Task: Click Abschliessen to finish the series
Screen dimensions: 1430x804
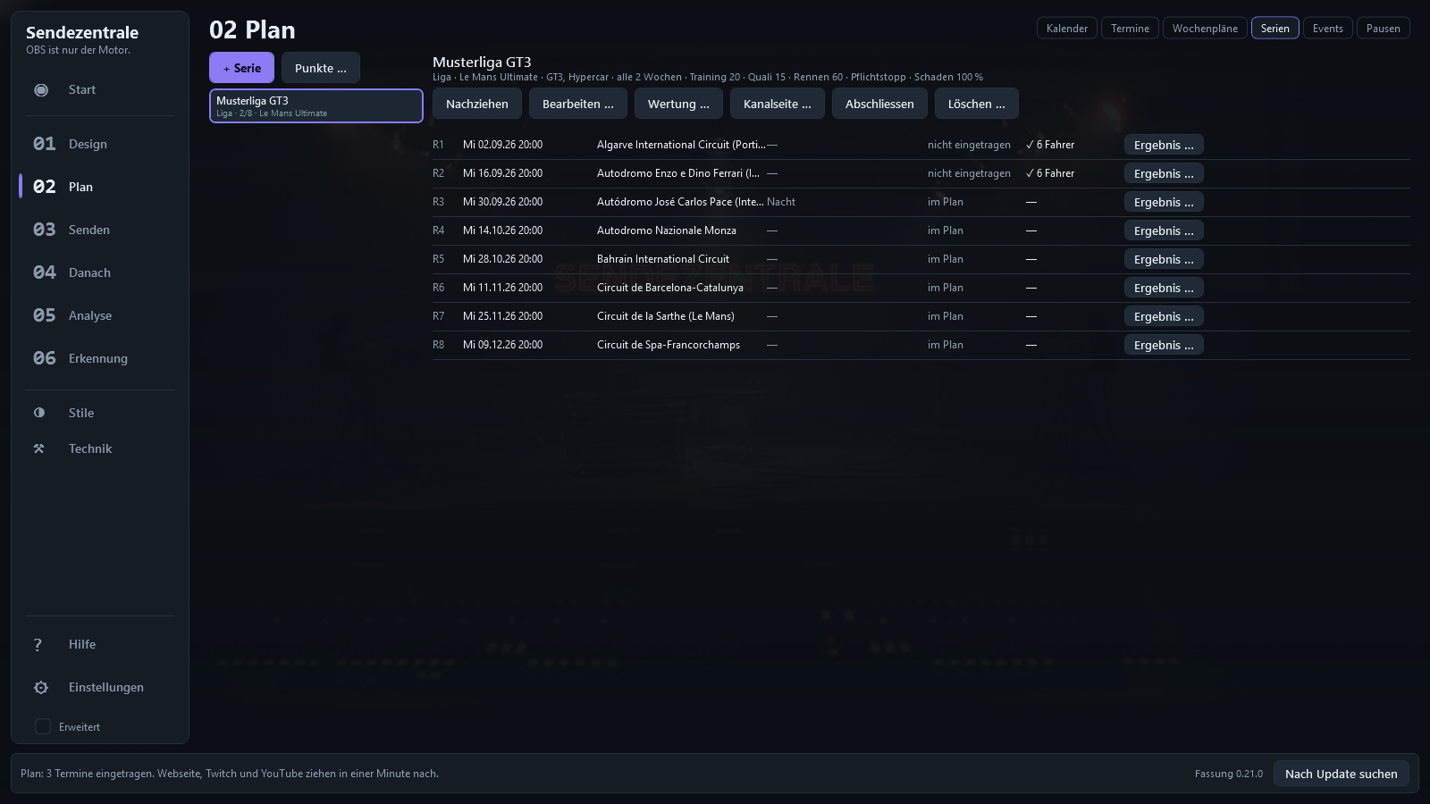Action: point(879,104)
